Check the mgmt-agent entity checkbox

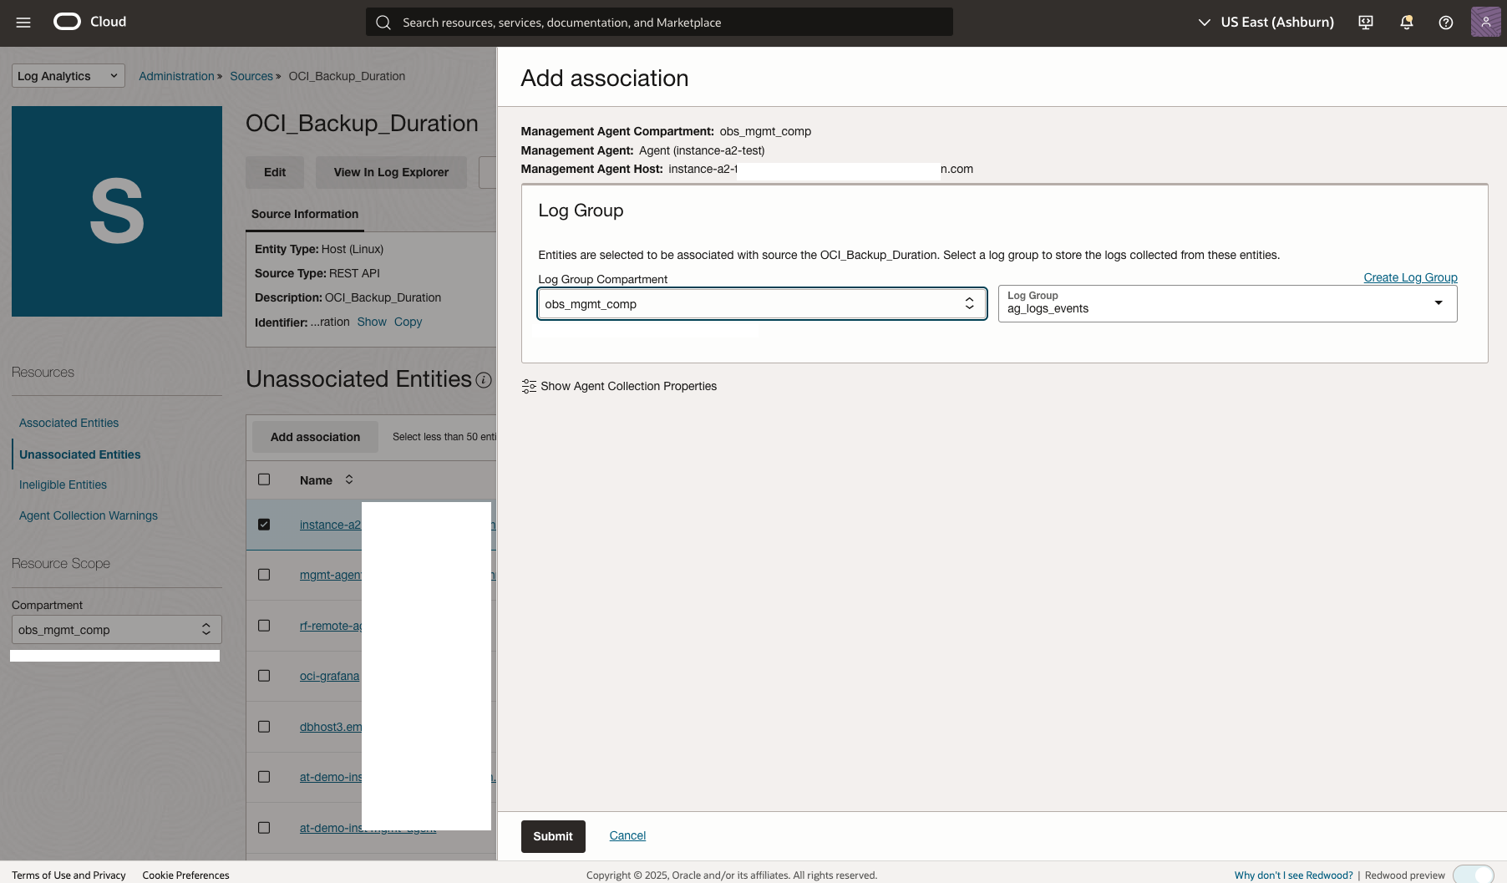coord(264,575)
